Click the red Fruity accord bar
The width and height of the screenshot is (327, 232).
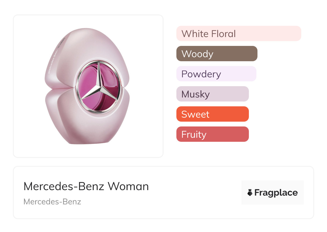212,134
